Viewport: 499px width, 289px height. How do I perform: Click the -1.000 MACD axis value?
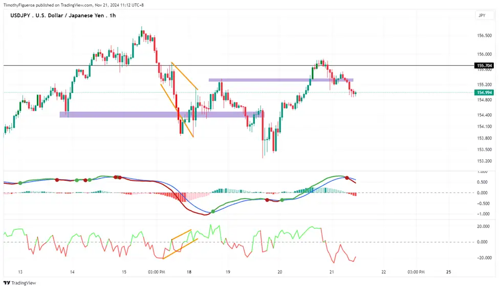point(483,214)
